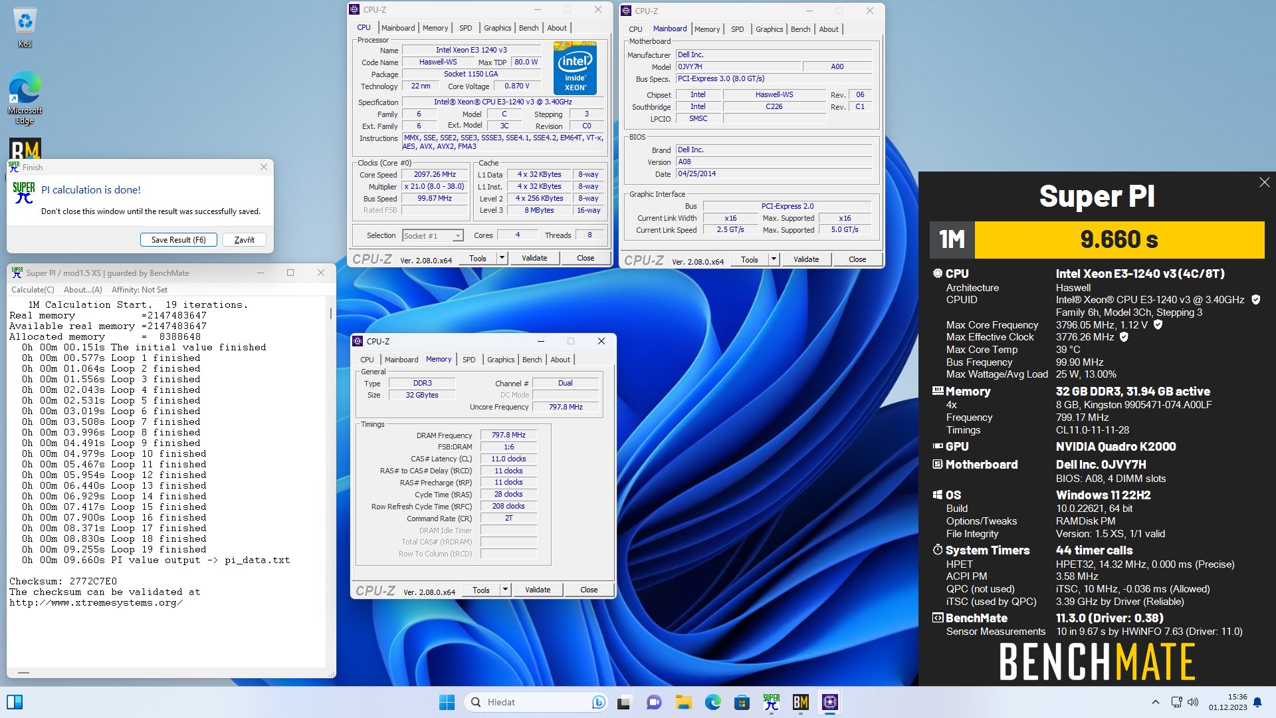Click Memory Size 32 GBytes value
This screenshot has width=1276, height=718.
coord(422,395)
